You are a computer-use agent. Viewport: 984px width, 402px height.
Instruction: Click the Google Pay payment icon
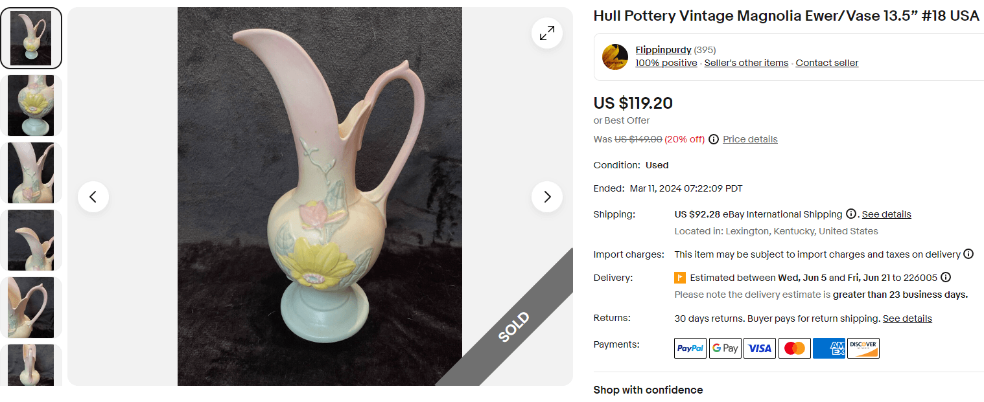[725, 348]
